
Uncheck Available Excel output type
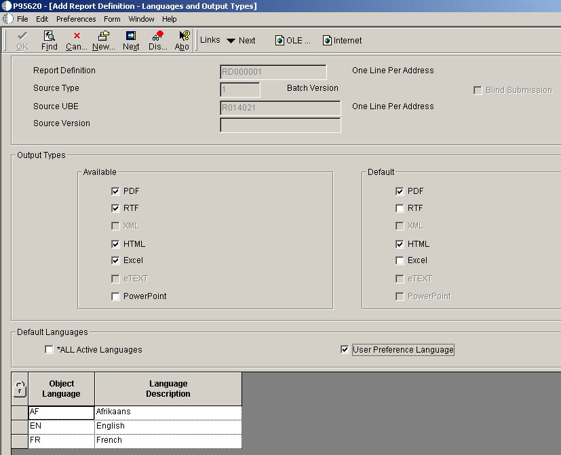coord(115,260)
